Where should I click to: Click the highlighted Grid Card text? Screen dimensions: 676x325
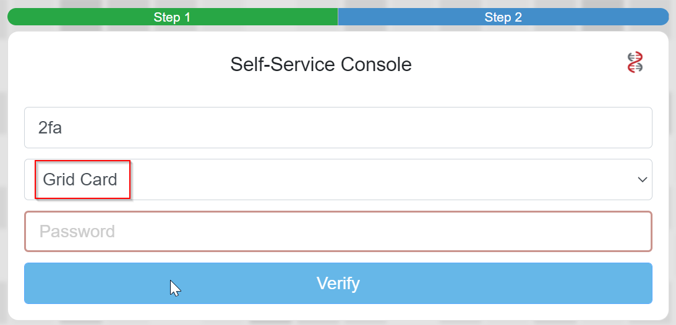[x=80, y=180]
